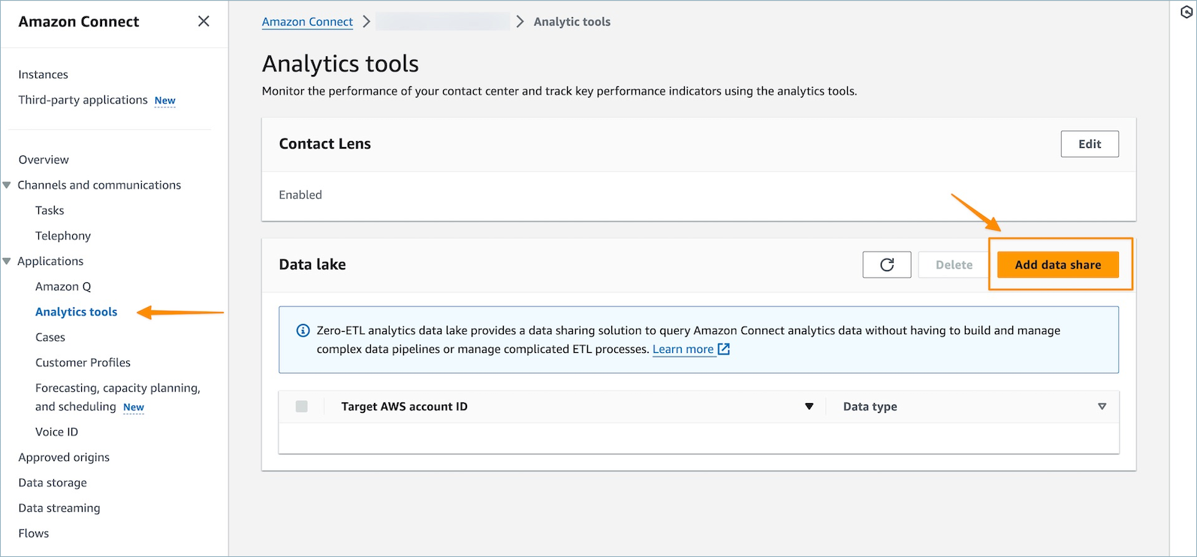
Task: Sort by Target AWS account ID arrow
Action: tap(809, 407)
